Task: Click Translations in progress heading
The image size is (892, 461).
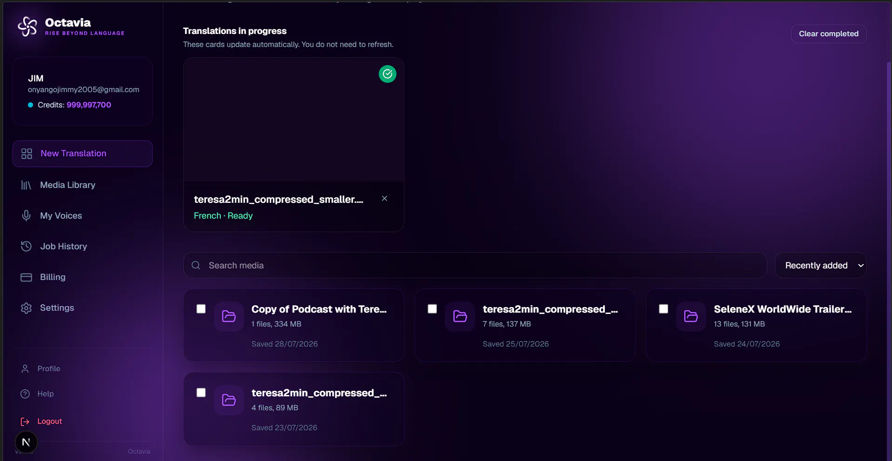Action: point(235,31)
